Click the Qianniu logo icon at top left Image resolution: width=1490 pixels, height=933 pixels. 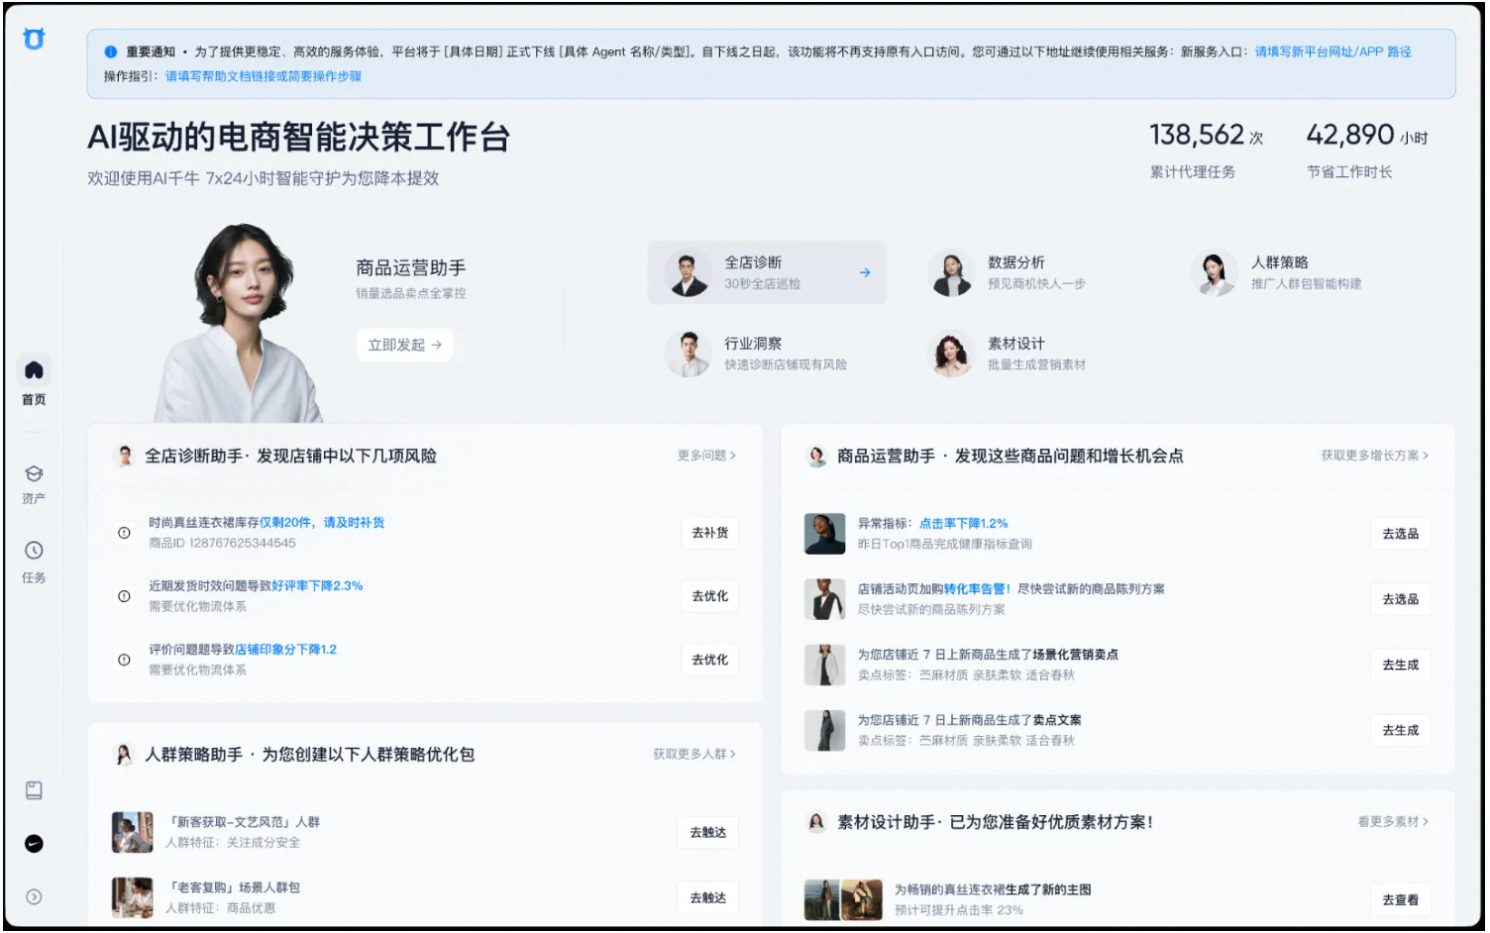pyautogui.click(x=34, y=39)
